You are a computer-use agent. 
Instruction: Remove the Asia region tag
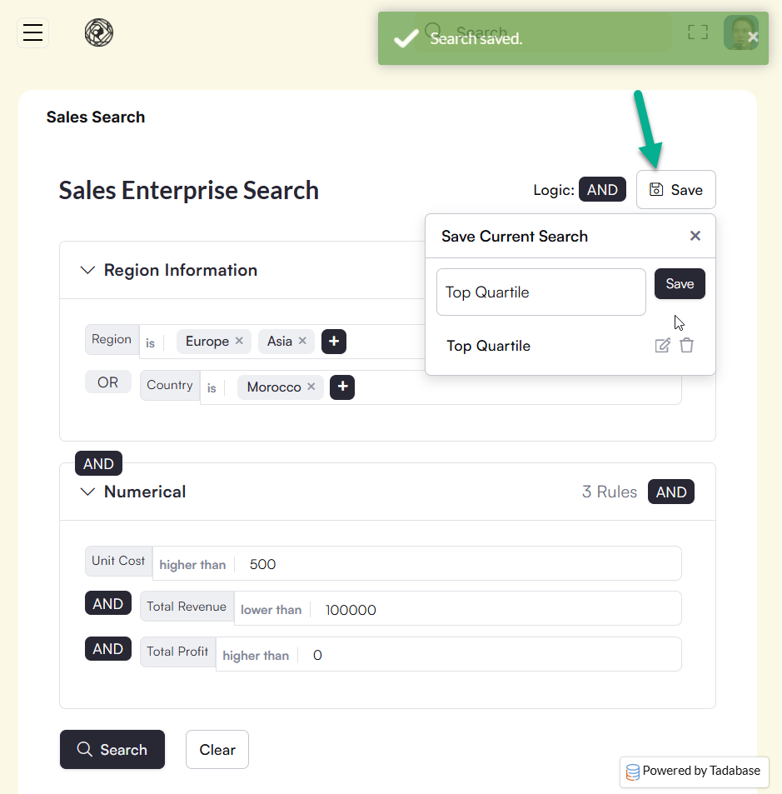coord(302,341)
